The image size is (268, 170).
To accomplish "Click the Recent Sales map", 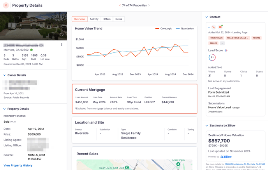I will (x=134, y=165).
